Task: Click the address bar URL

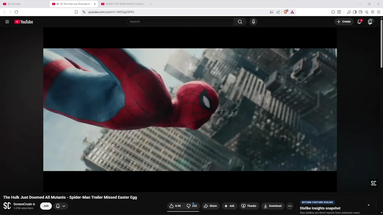Action: (111, 12)
